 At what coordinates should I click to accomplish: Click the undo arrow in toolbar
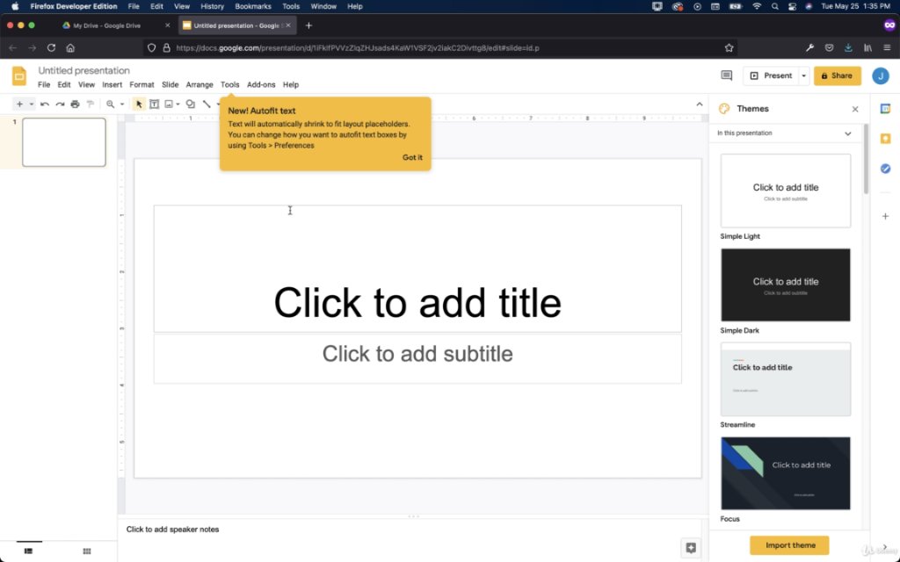pyautogui.click(x=45, y=104)
